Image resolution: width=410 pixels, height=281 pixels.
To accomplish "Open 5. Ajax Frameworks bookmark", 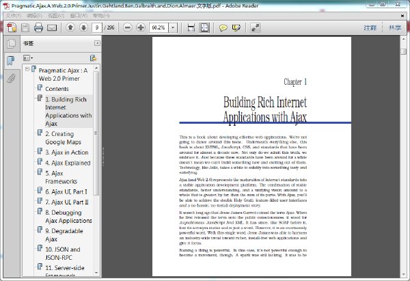I will coord(61,177).
